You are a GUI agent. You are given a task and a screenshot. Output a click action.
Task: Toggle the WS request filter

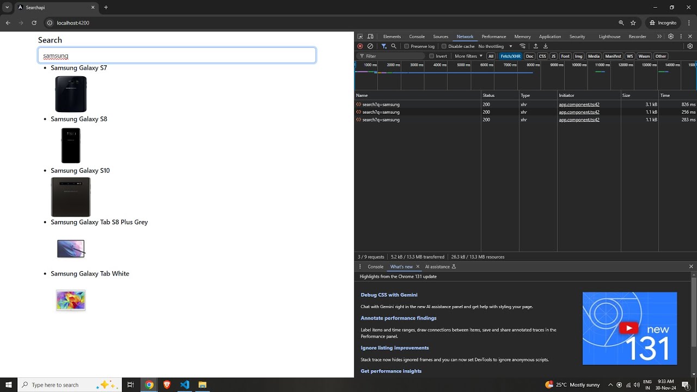[629, 56]
